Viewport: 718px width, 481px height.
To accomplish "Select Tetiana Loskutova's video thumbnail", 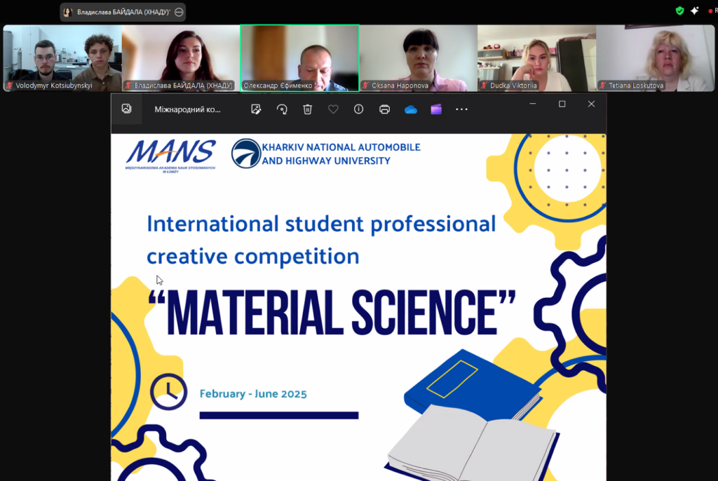I will [x=656, y=57].
